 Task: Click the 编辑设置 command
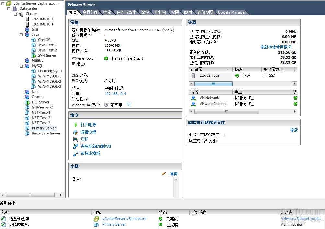coord(88,132)
